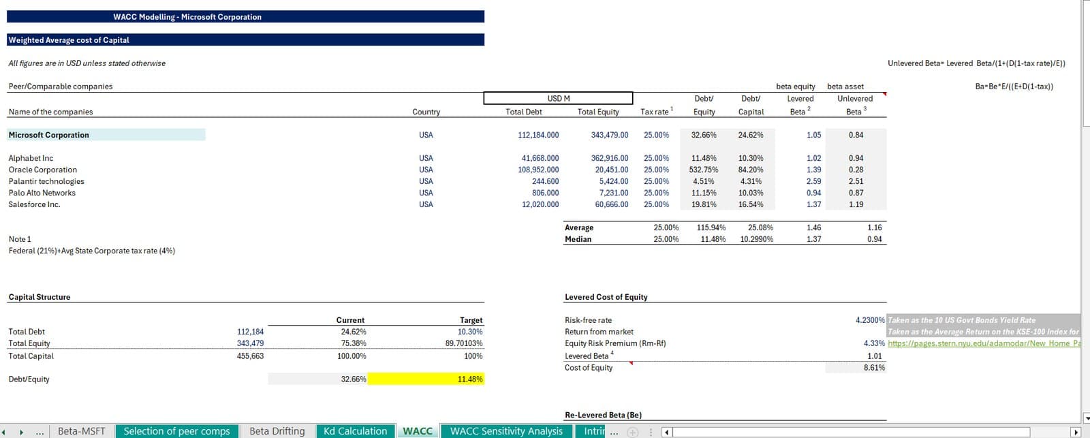Select Palantir technologies company cell
Screen dimensions: 1090x438
(x=46, y=181)
